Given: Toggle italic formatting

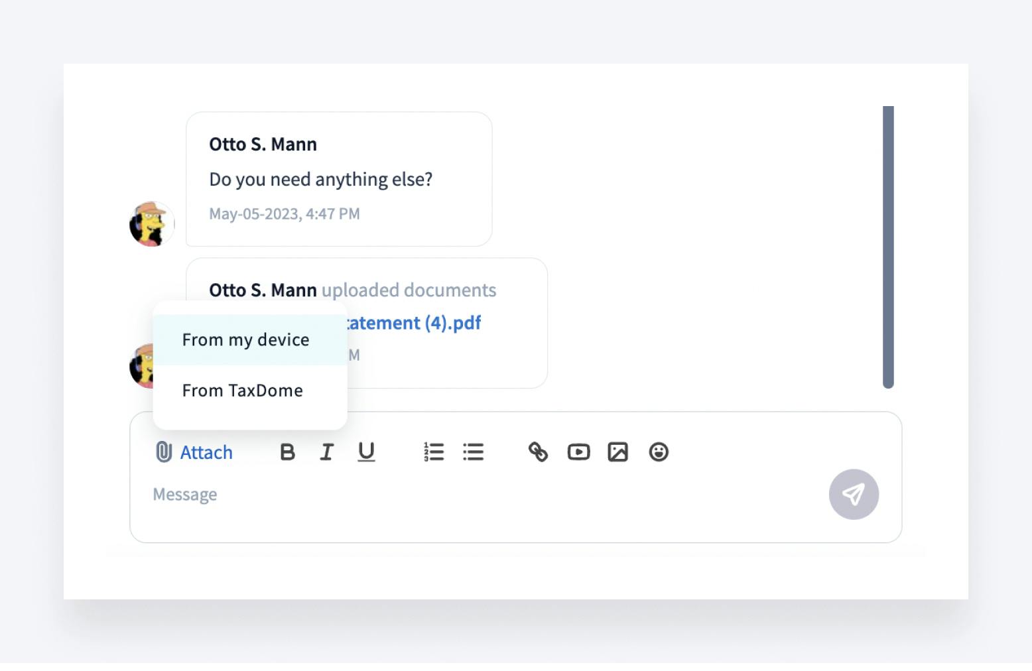Looking at the screenshot, I should [x=326, y=452].
